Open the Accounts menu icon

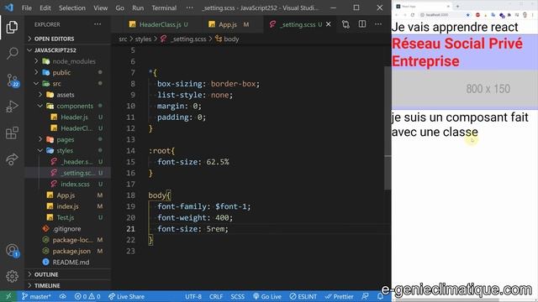pos(12,250)
